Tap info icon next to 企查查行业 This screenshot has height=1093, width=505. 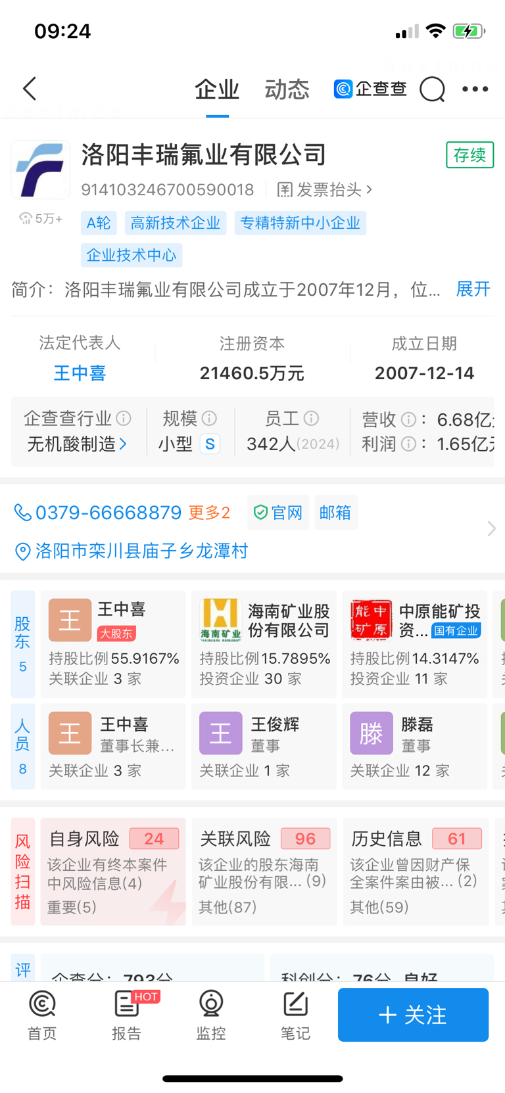point(124,418)
